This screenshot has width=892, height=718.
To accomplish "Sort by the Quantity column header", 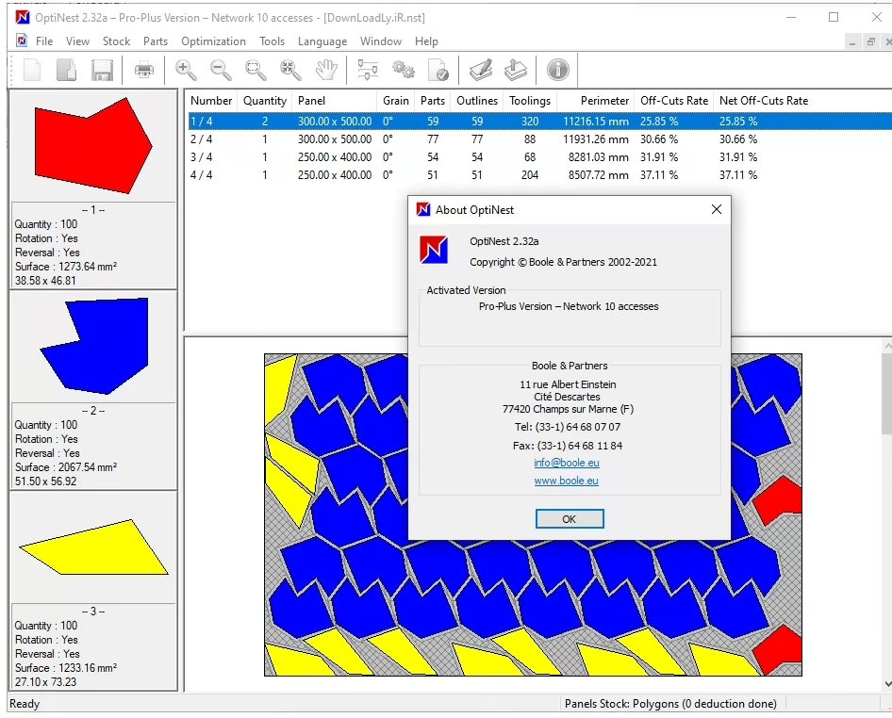I will 265,101.
